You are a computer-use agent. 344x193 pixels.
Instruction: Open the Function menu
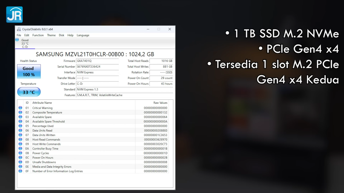pyautogui.click(x=38, y=35)
